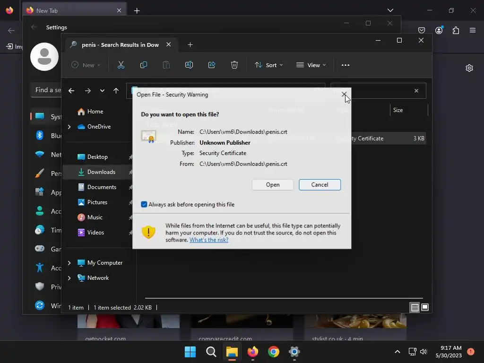Open the Firefox account icon
This screenshot has height=363, width=484.
439,30
